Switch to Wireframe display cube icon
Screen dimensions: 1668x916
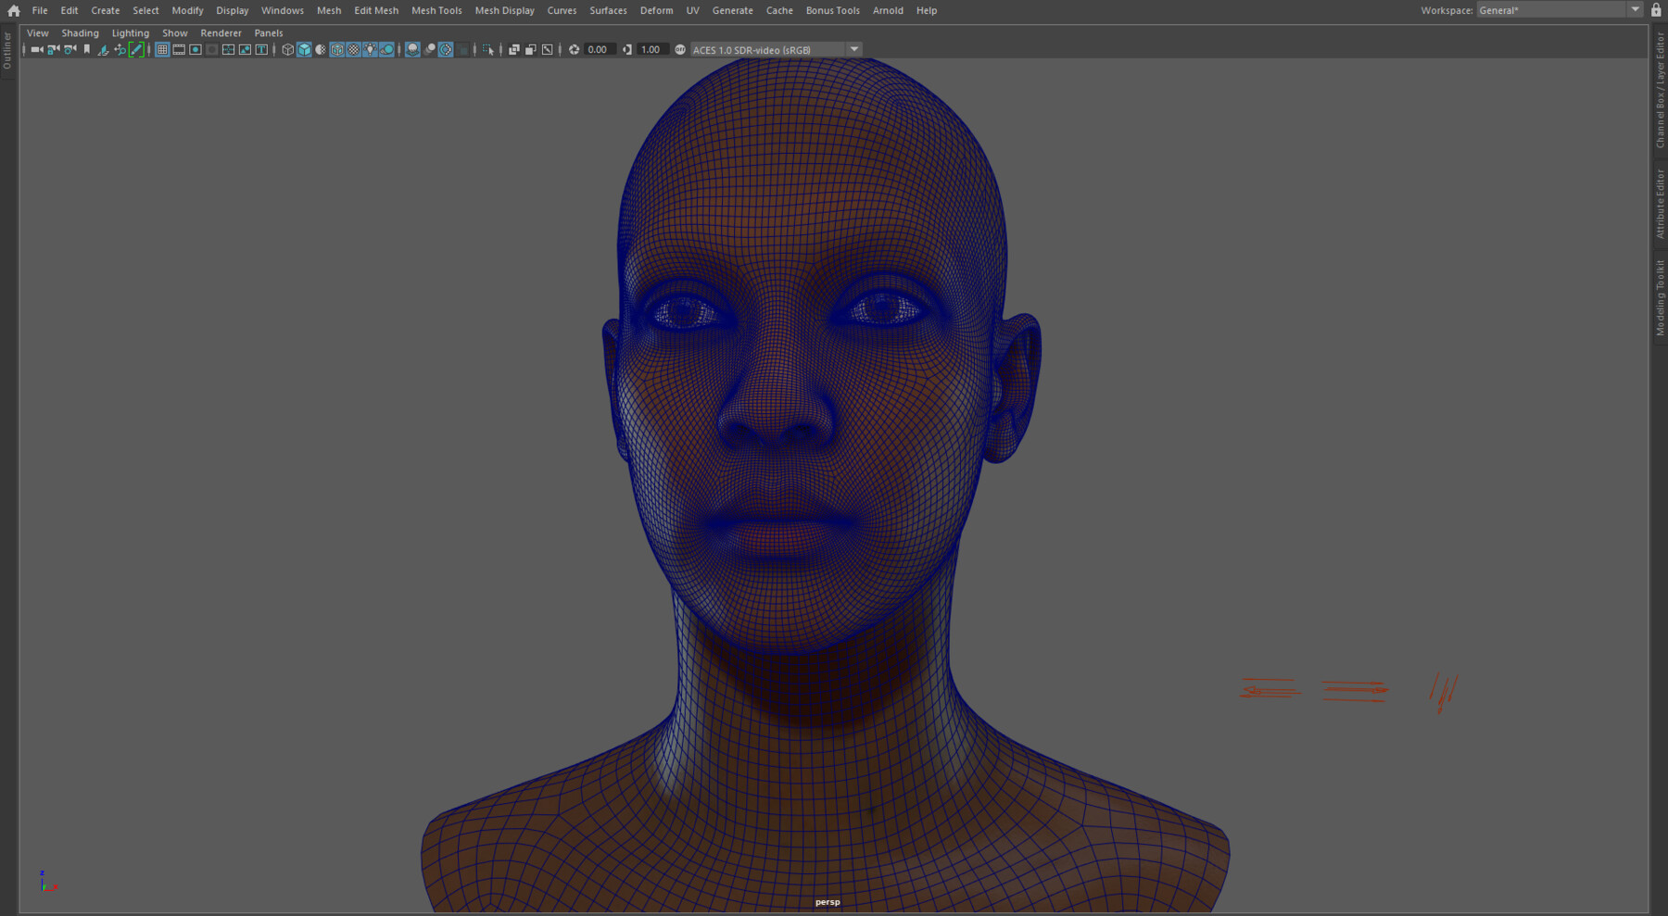[x=287, y=50]
